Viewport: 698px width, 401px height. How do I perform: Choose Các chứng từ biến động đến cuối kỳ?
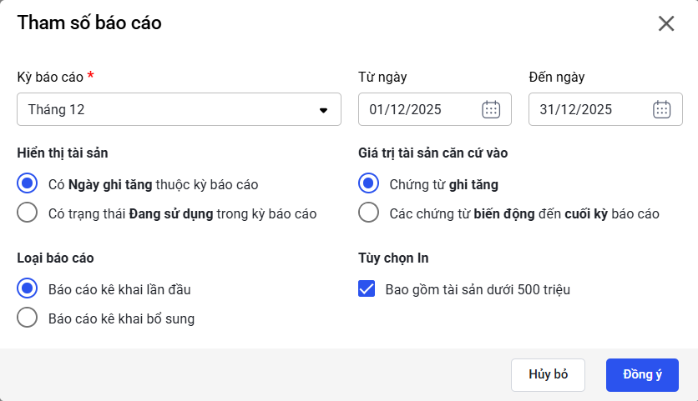pyautogui.click(x=368, y=213)
